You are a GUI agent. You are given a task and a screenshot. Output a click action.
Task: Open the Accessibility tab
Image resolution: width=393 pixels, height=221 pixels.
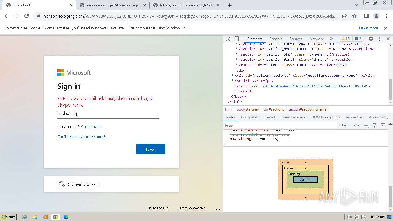click(x=379, y=117)
